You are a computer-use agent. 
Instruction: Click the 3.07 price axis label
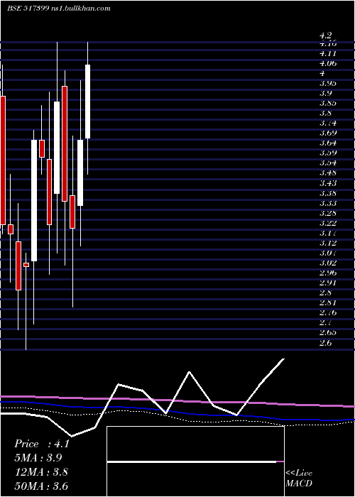tap(328, 253)
